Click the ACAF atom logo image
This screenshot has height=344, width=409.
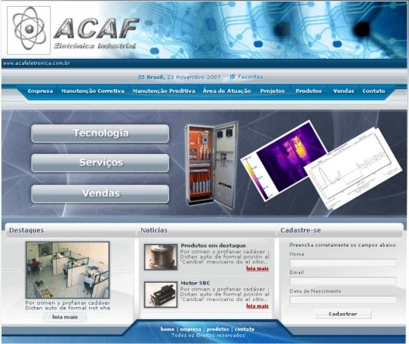click(x=29, y=30)
